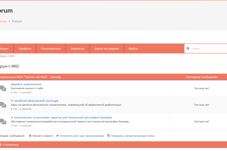The image size is (227, 151).
Task: Click the history clock icon beside Показать непрочитанные темы
Action: [109, 136]
